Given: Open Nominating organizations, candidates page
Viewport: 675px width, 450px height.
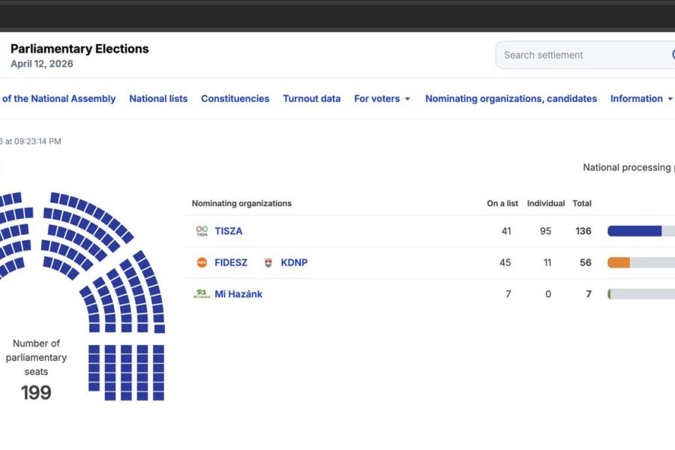Looking at the screenshot, I should (511, 98).
